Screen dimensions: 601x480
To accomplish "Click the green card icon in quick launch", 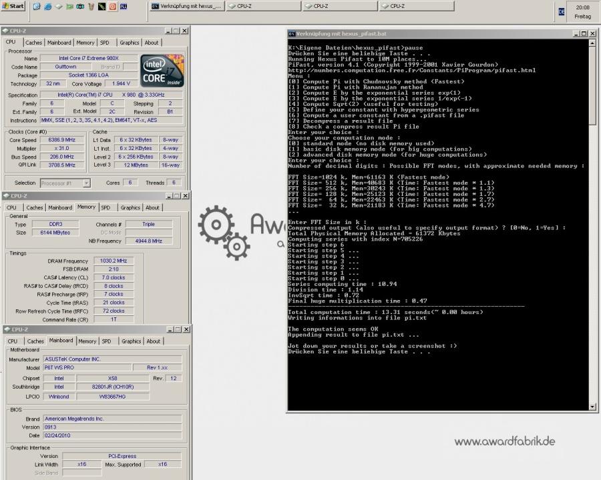I will (x=69, y=7).
